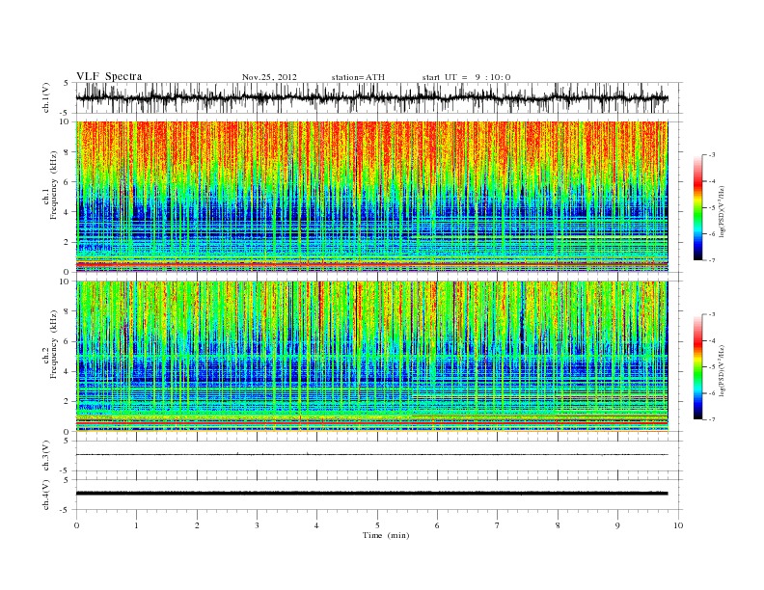
Task: Click the "VLF Spectra" plot title
Action: point(109,76)
